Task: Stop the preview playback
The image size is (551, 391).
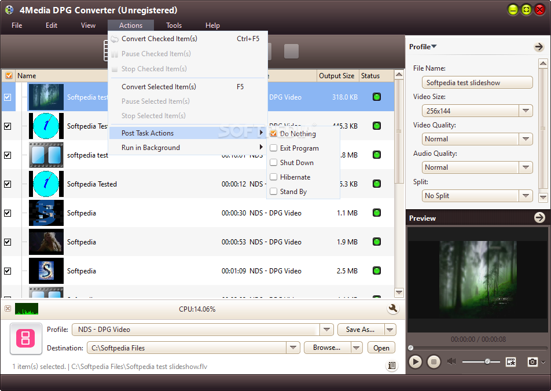Action: pos(434,361)
